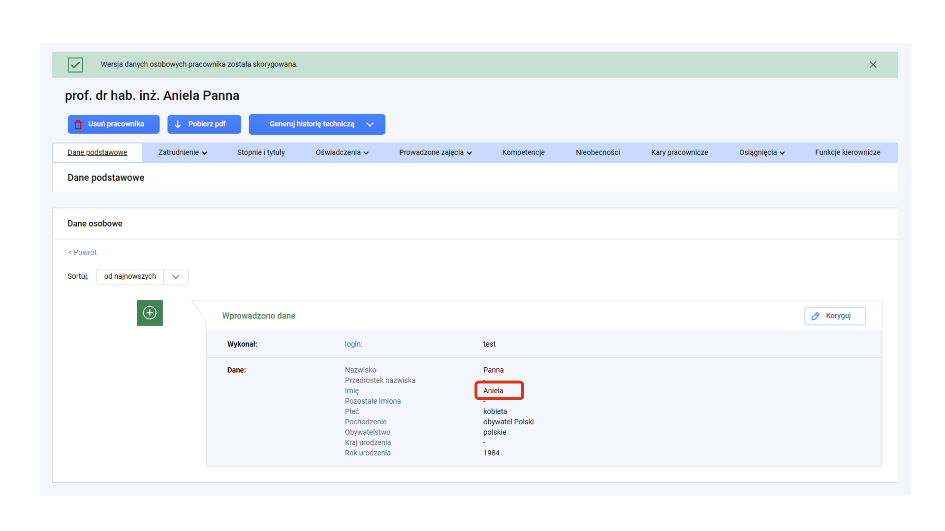This screenshot has width=945, height=531.
Task: Open the Funkcje kierownicze tab
Action: [848, 152]
